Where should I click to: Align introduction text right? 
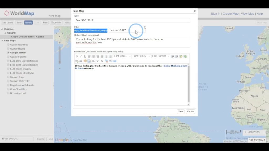click(98, 56)
